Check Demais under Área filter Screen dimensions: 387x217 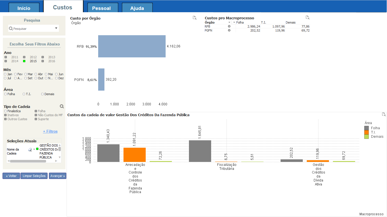pyautogui.click(x=42, y=94)
